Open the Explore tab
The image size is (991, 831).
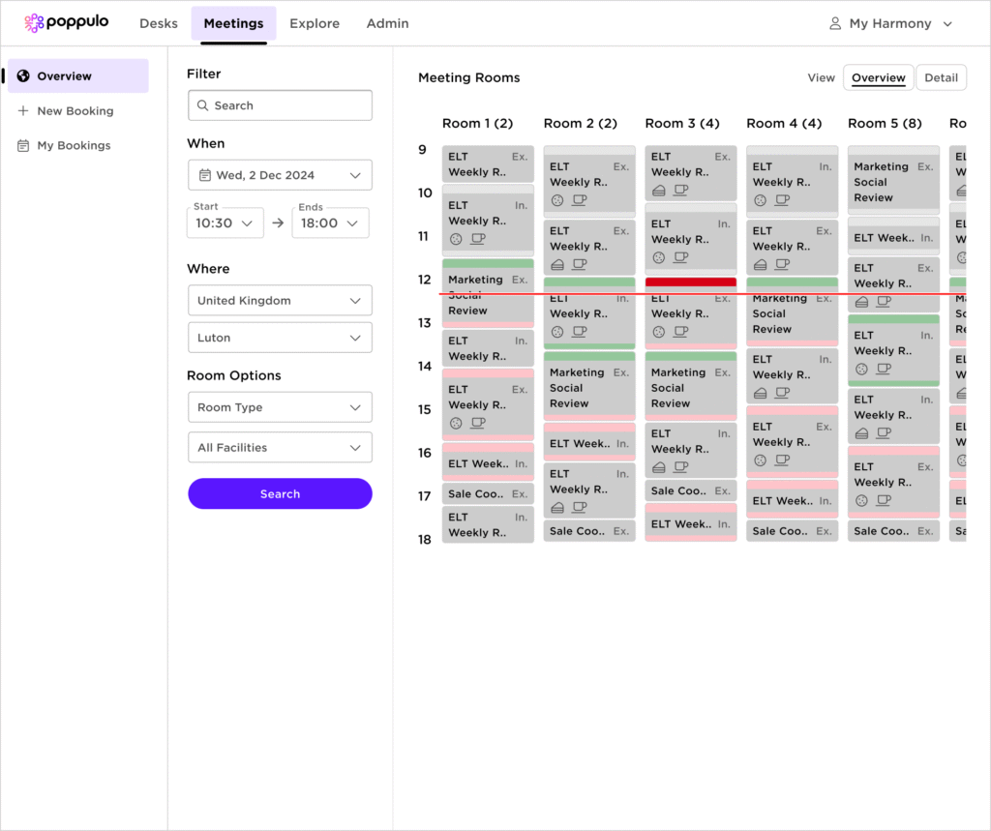click(315, 23)
